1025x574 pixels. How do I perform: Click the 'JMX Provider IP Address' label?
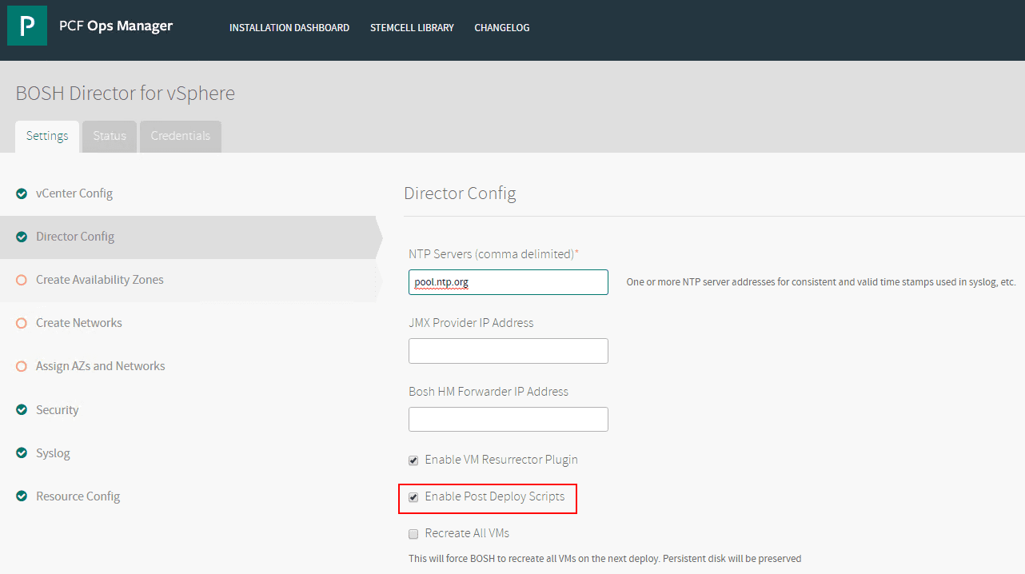click(471, 323)
